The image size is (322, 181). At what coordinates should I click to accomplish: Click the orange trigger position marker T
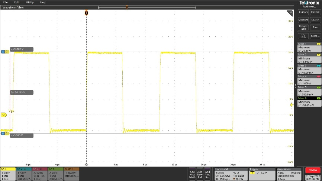pyautogui.click(x=87, y=13)
